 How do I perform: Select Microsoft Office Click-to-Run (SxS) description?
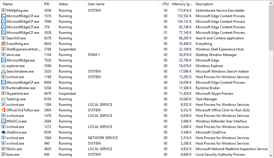coord(223,110)
